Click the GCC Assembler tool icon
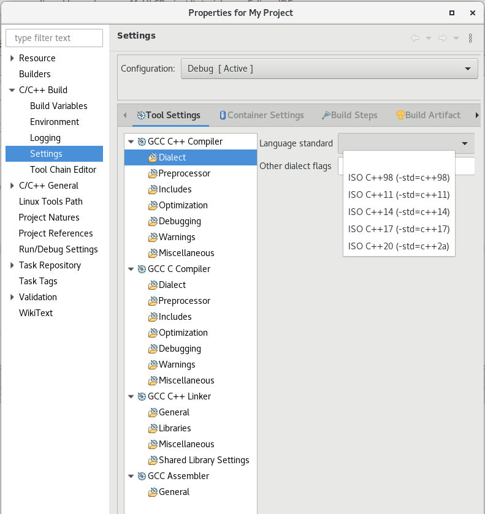 [142, 476]
